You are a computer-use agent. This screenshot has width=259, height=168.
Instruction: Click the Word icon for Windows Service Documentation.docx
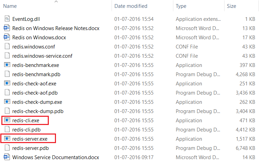pyautogui.click(x=7, y=157)
